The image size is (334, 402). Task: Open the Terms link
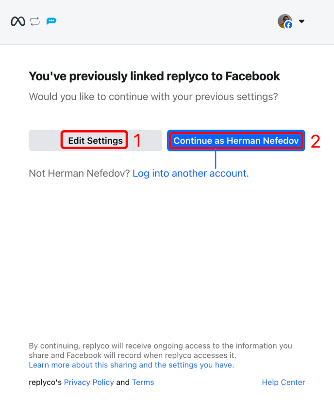143,382
